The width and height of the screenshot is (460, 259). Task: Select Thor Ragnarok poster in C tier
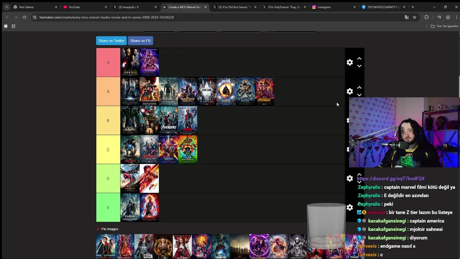[x=188, y=150]
